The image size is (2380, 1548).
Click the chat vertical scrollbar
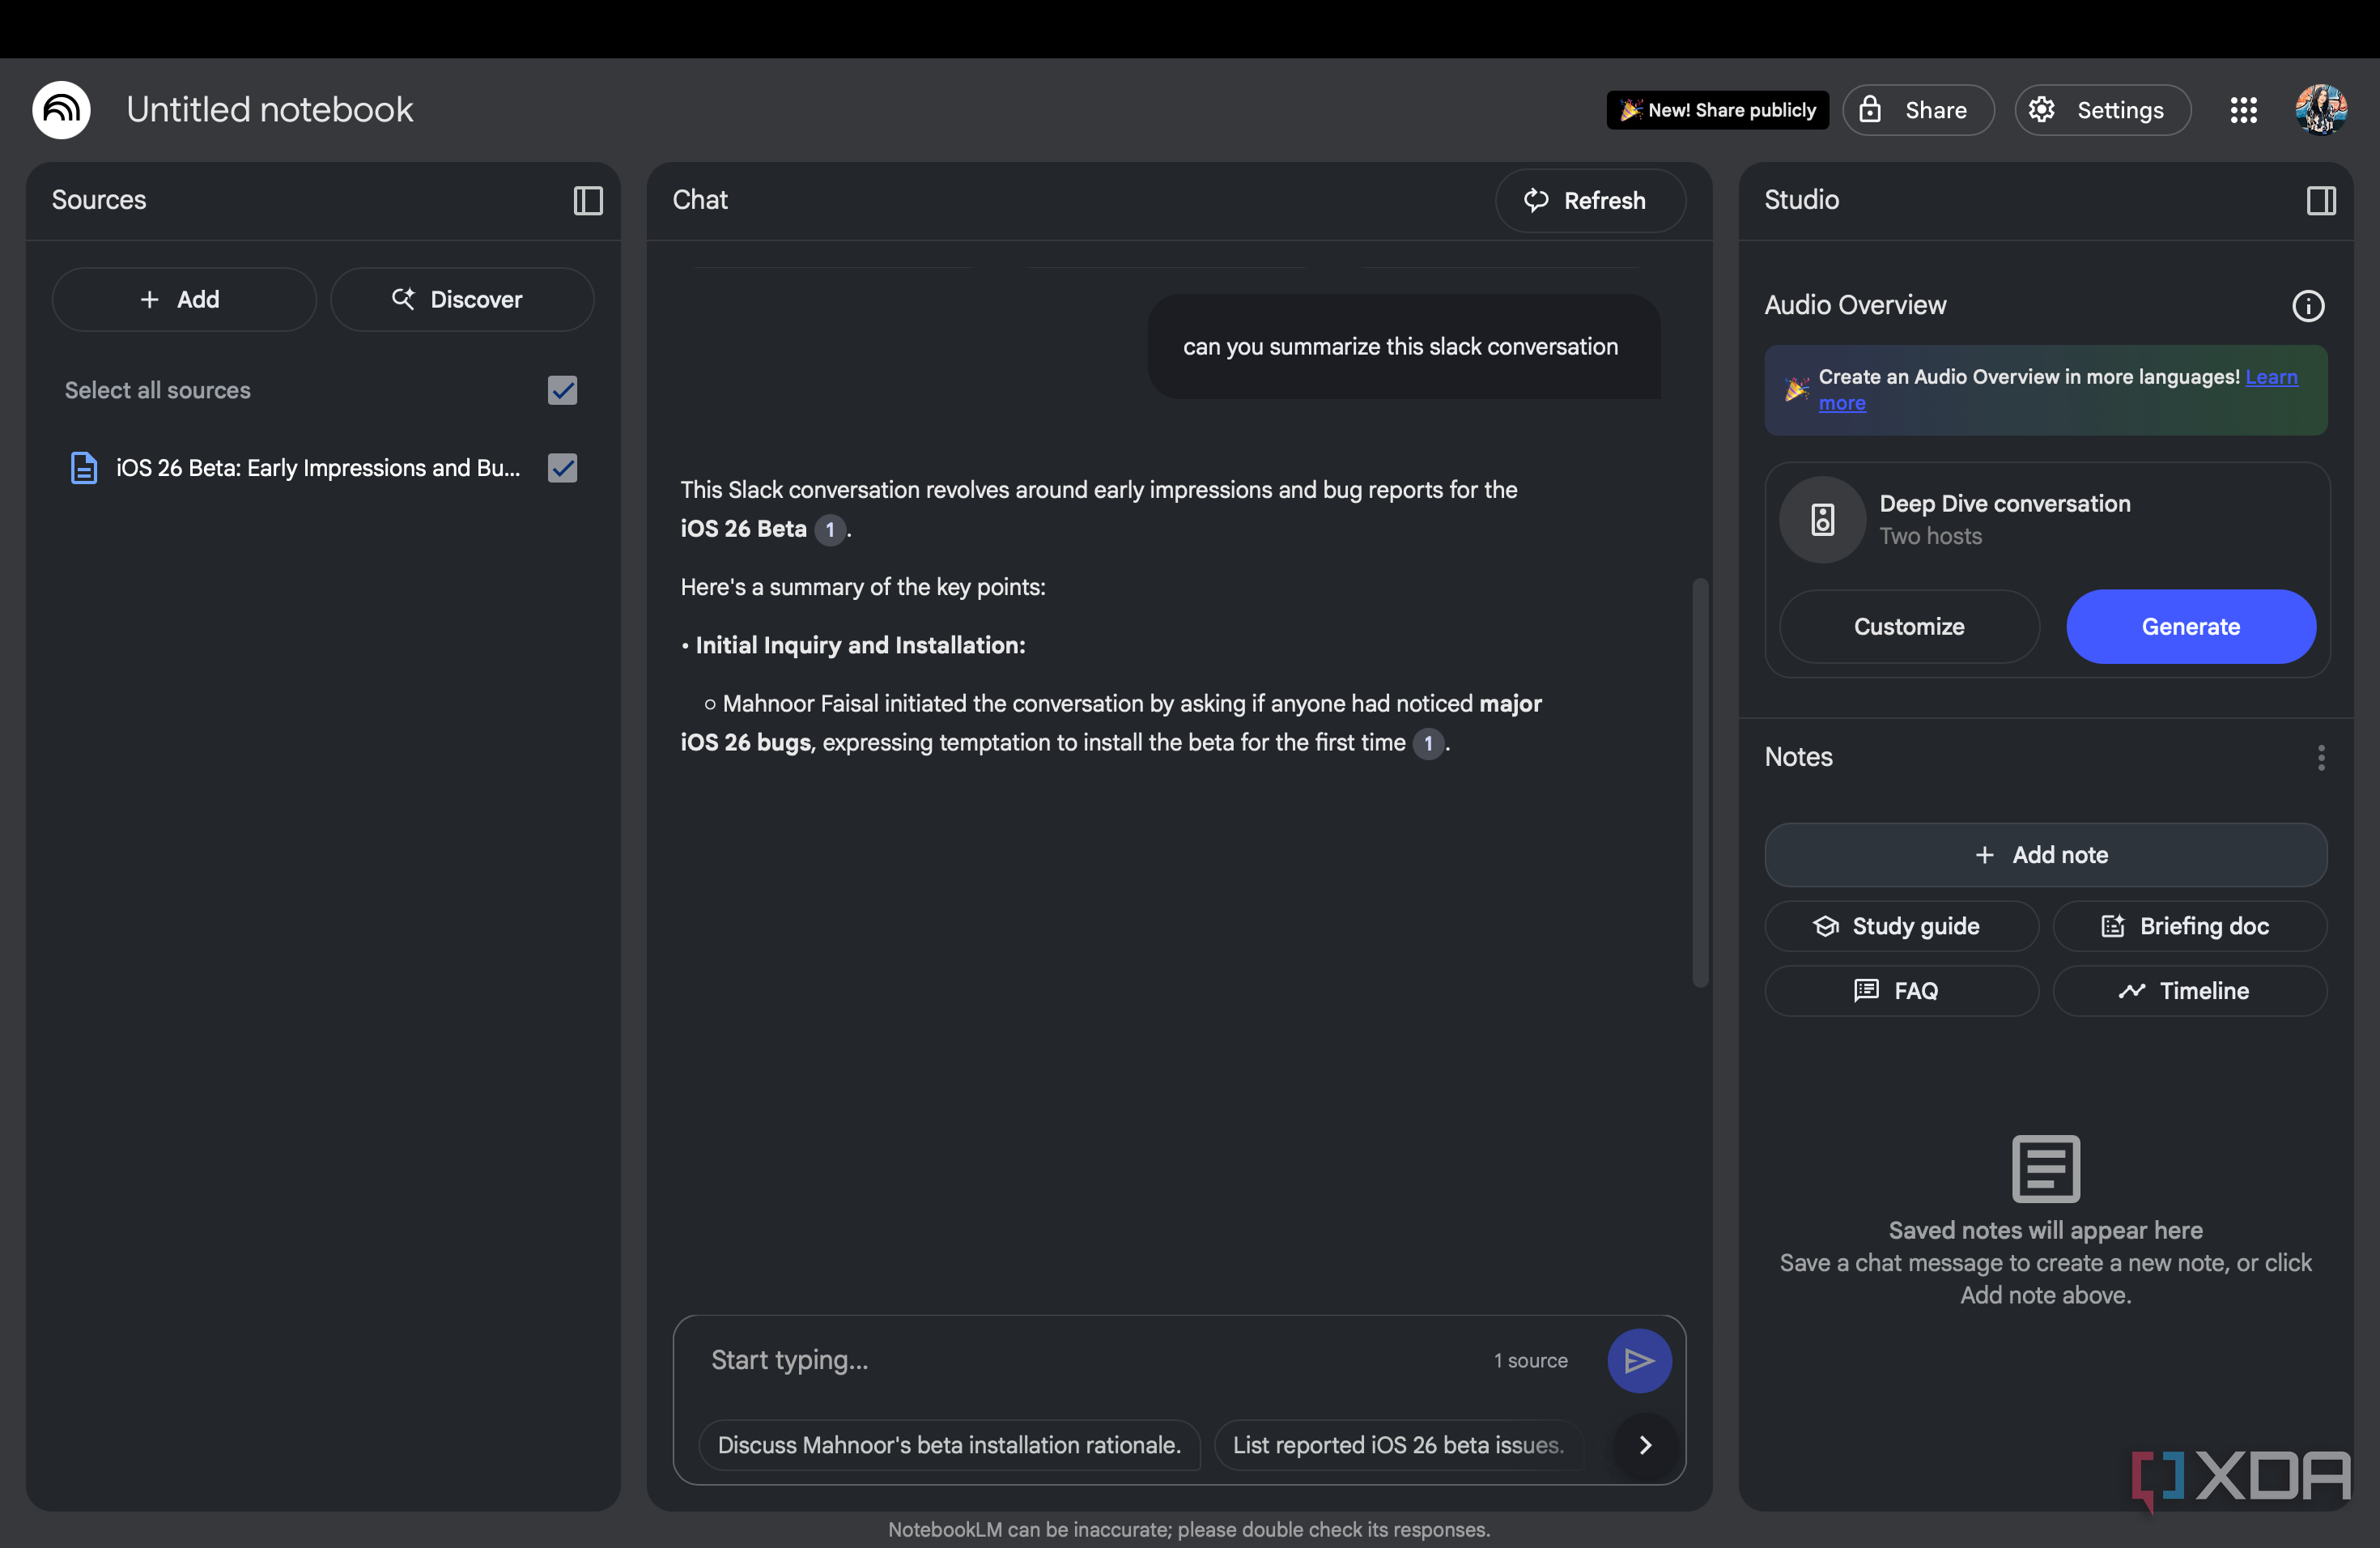point(1699,783)
